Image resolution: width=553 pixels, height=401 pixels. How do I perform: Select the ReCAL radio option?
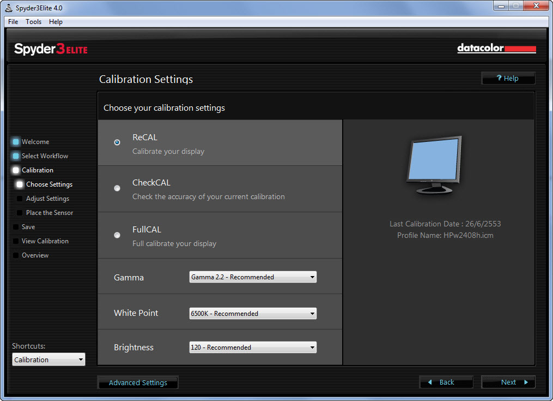point(117,142)
